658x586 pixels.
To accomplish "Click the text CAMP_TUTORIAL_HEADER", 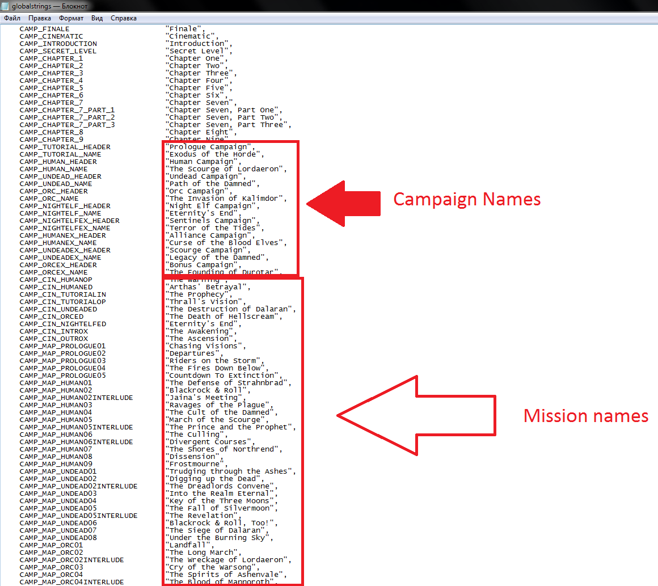I will (65, 147).
